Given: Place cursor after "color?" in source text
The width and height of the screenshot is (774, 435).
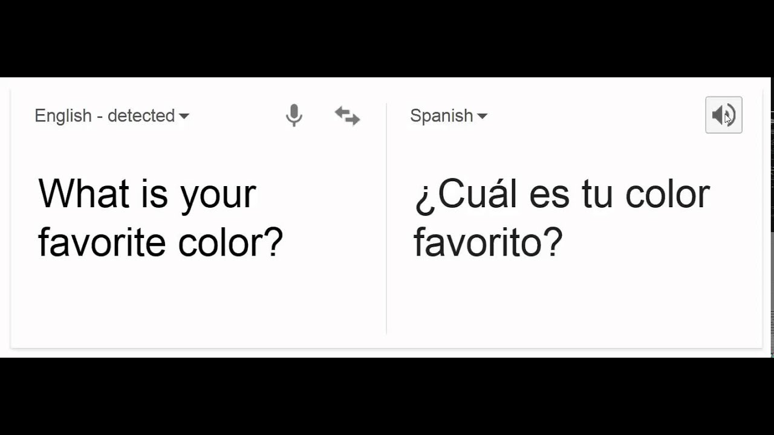Looking at the screenshot, I should coord(284,243).
